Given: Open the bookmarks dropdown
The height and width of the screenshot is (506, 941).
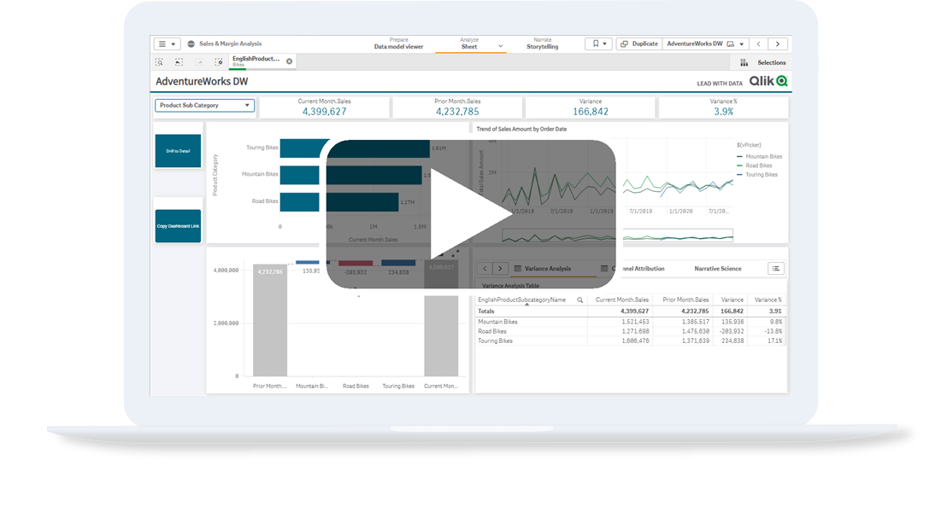Looking at the screenshot, I should [599, 44].
